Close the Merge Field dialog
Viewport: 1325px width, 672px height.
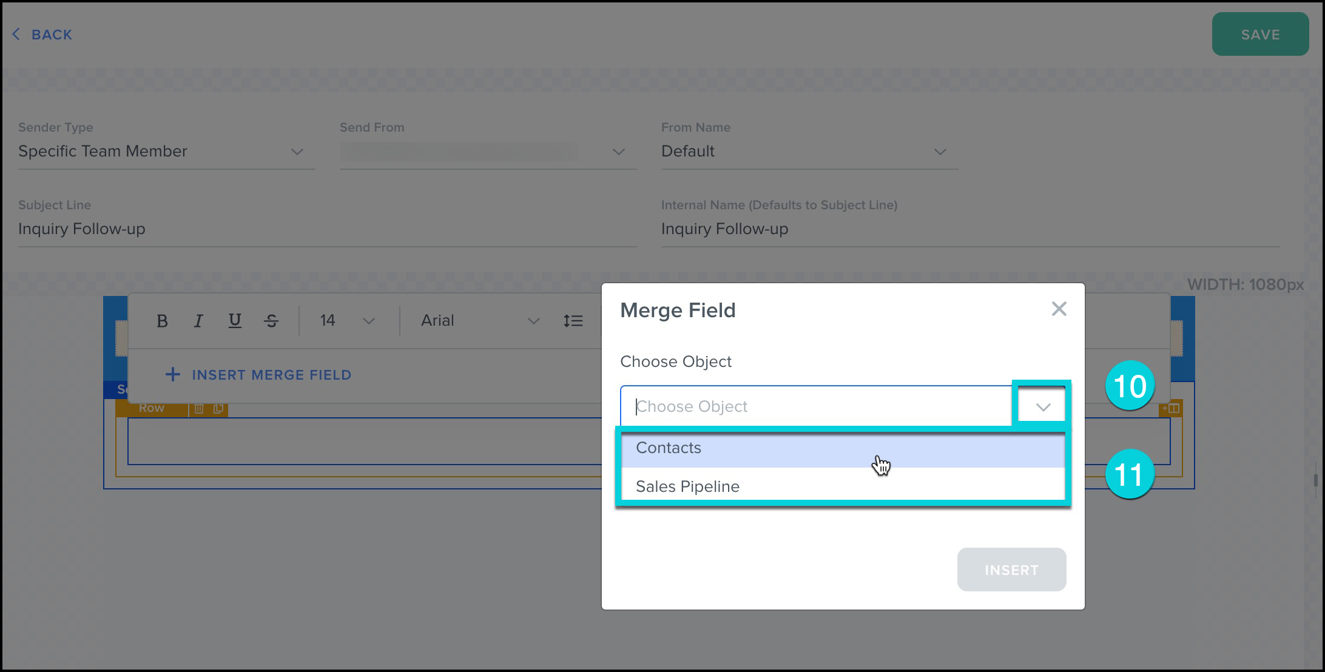point(1059,309)
